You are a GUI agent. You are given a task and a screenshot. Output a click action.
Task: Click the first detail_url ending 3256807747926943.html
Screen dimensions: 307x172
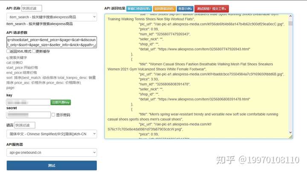[x=194, y=49]
